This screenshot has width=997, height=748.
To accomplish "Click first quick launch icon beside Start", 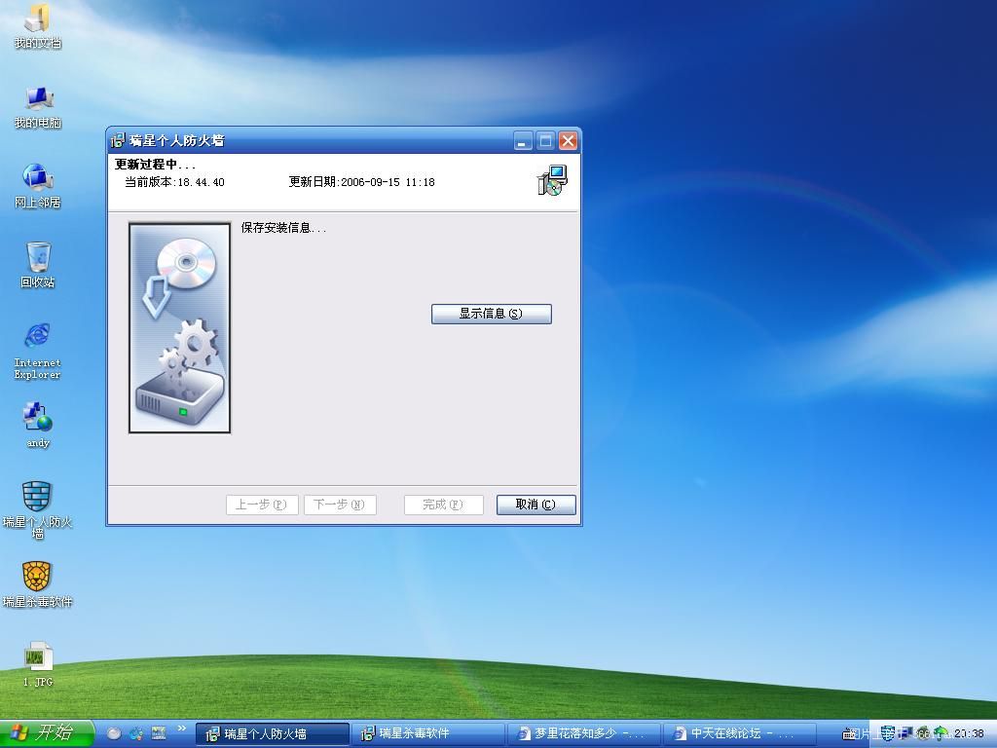I will point(114,733).
